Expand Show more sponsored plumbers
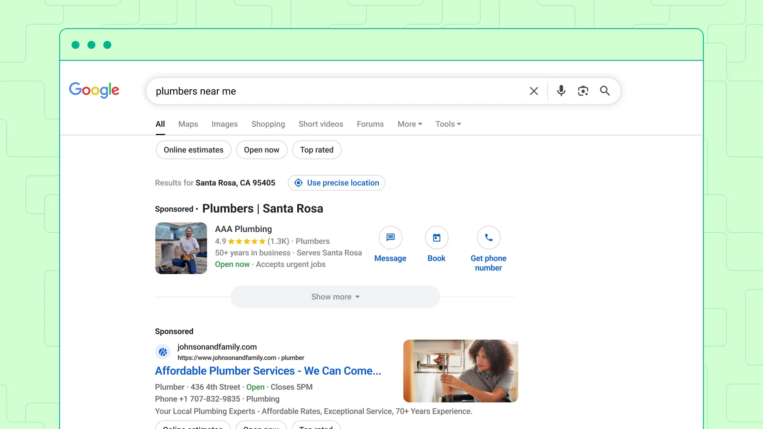This screenshot has width=763, height=429. coord(335,297)
